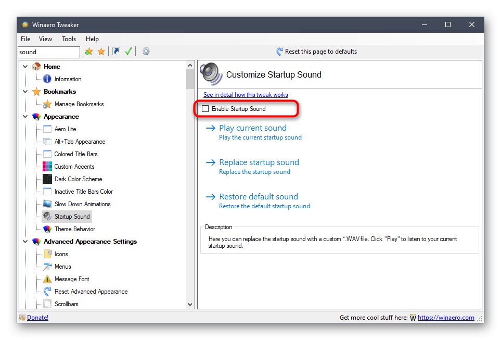Click the Reset Advanced Appearance arrow icon
This screenshot has width=501, height=340.
click(x=47, y=292)
